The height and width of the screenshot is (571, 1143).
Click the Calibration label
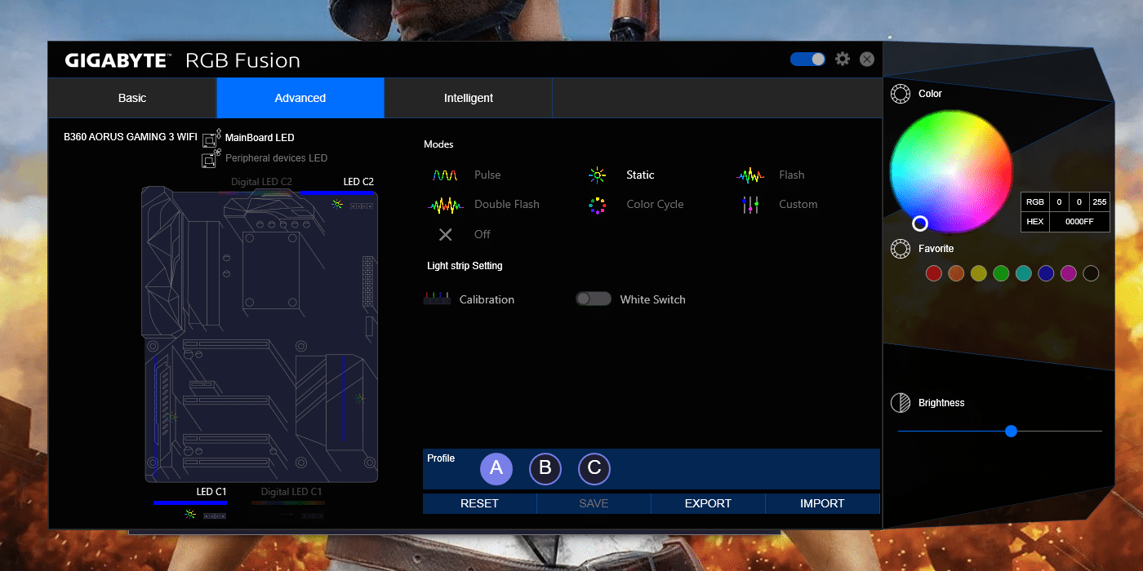point(487,299)
